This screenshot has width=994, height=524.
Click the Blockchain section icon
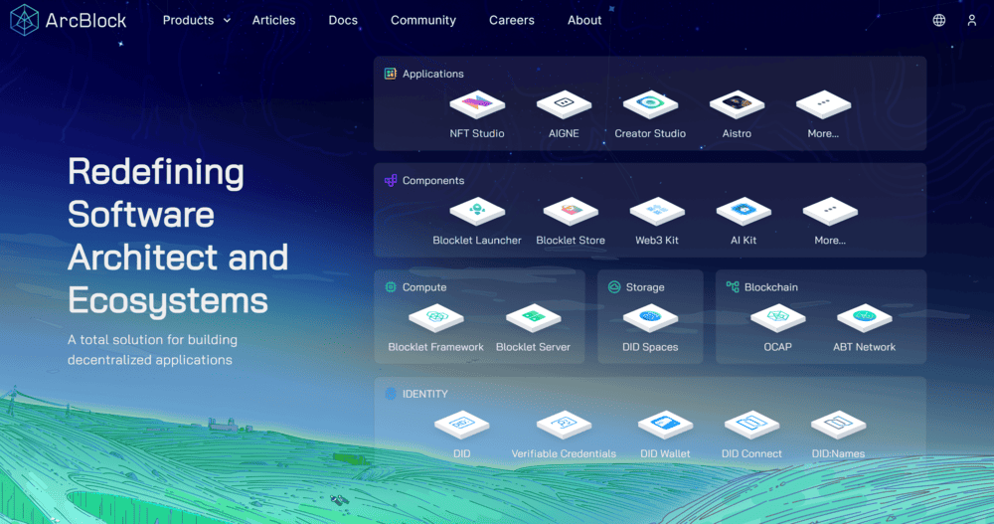[x=733, y=286]
